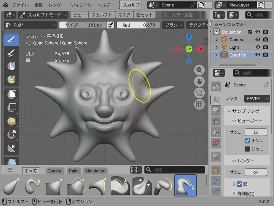
Task: Click the 面セット header button
Action: [144, 15]
